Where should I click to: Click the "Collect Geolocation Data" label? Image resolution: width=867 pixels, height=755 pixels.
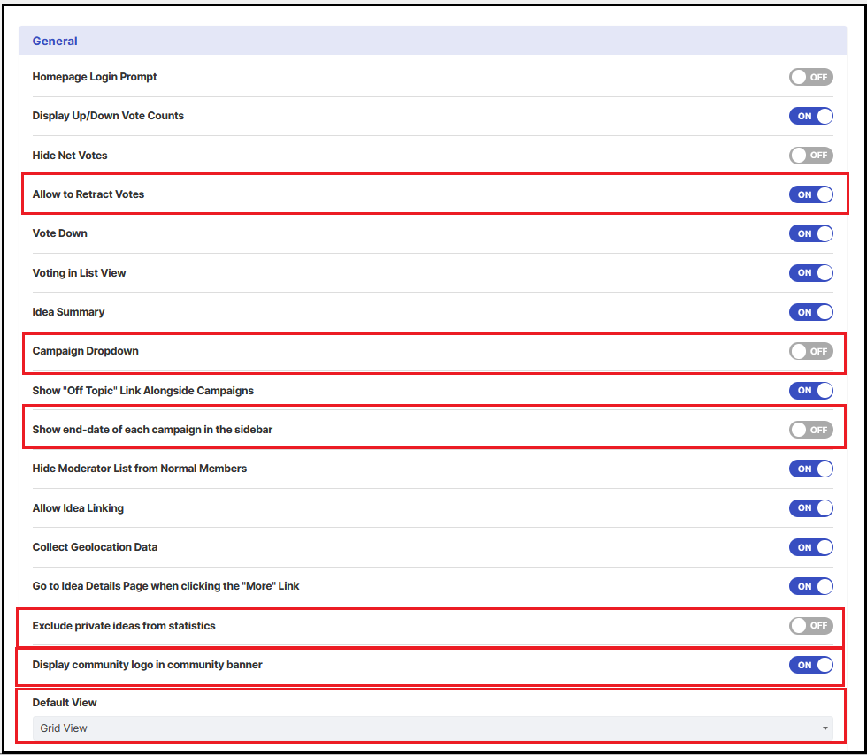[95, 547]
